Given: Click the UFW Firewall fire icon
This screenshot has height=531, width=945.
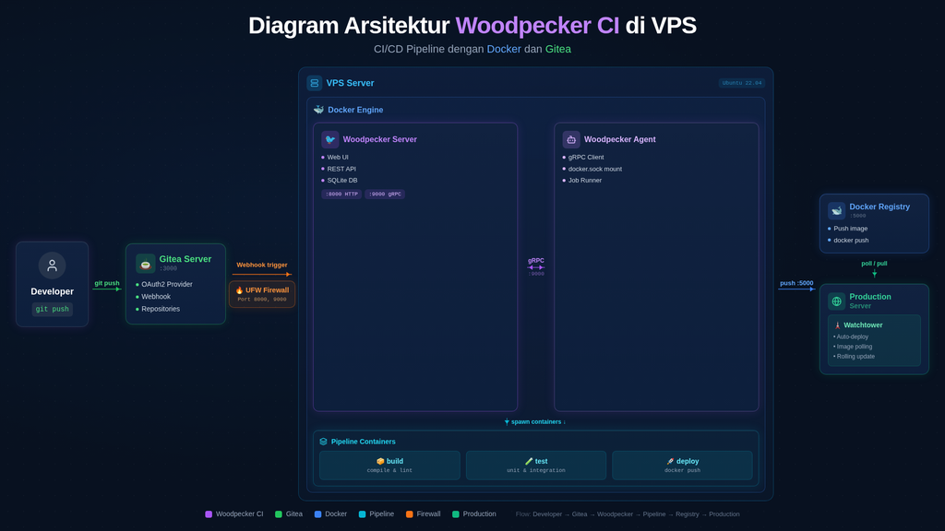Looking at the screenshot, I should pos(239,290).
